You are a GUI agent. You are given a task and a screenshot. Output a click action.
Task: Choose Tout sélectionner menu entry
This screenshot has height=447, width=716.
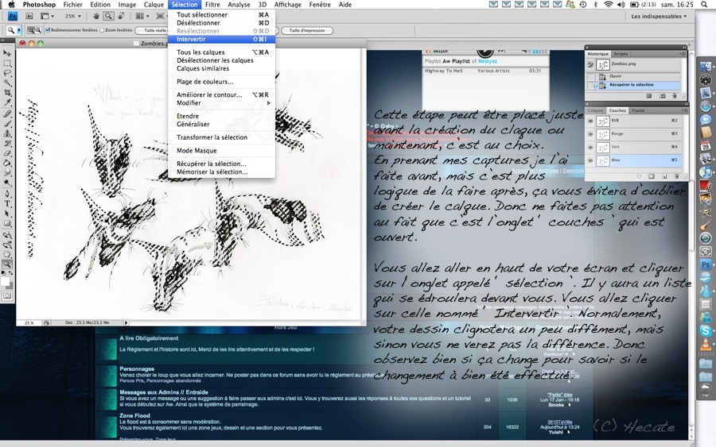221,14
